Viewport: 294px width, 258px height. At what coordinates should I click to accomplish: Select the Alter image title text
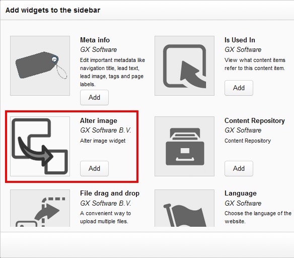99,120
